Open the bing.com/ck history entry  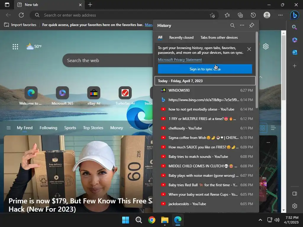tap(205, 100)
